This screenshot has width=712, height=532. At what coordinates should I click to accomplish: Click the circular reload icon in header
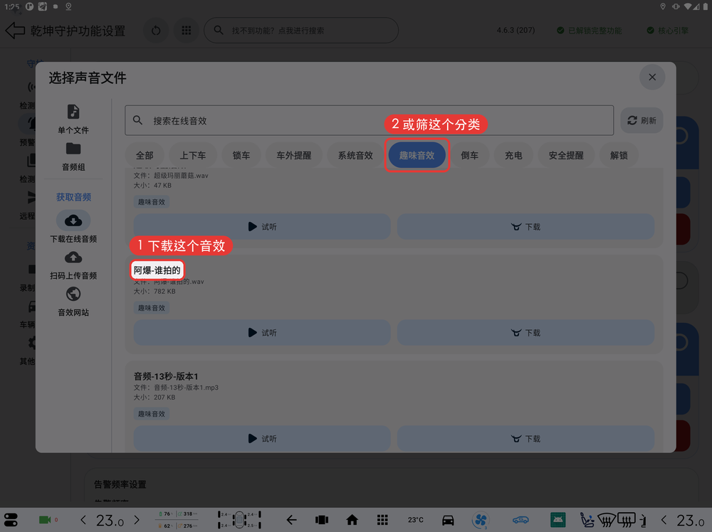tap(156, 31)
